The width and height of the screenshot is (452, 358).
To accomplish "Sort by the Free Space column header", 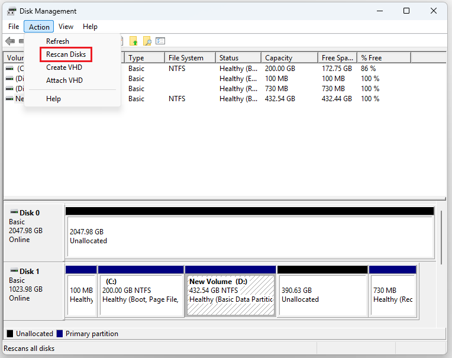I will [338, 57].
